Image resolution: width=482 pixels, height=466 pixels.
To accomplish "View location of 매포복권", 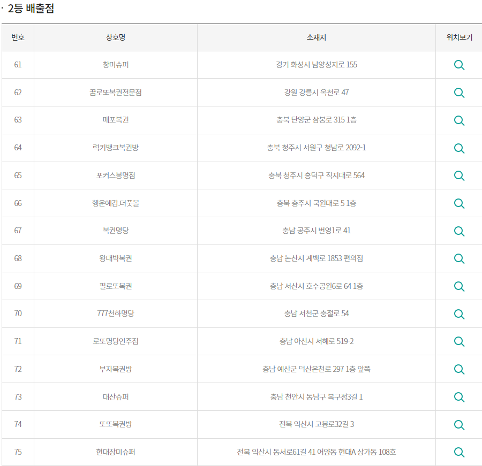I will pyautogui.click(x=459, y=120).
